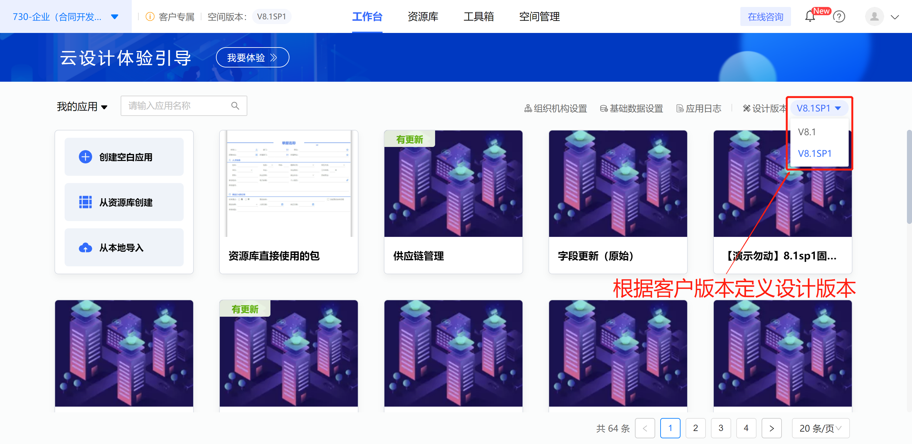Screen dimensions: 912x444
Task: Expand the 730-企业 space selector dropdown
Action: (x=114, y=17)
